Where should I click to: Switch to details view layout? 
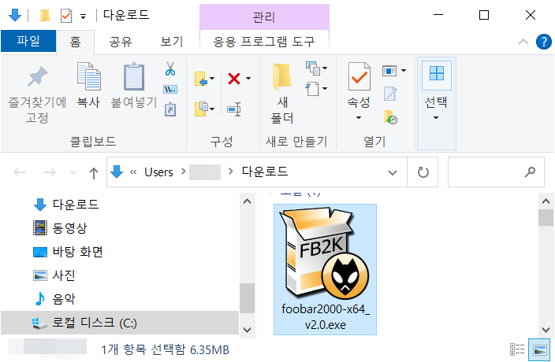coord(517,349)
